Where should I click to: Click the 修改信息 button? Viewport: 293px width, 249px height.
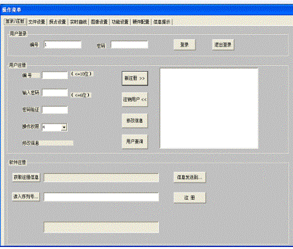point(135,121)
